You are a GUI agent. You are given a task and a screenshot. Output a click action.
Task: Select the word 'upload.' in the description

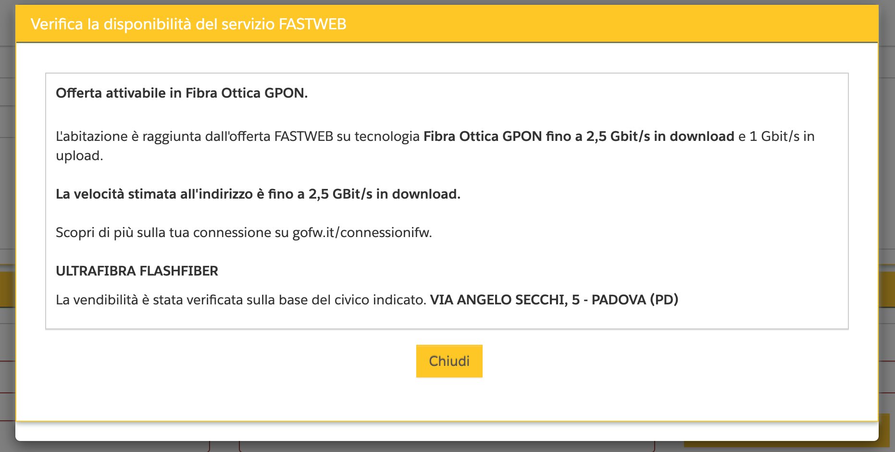tap(79, 156)
